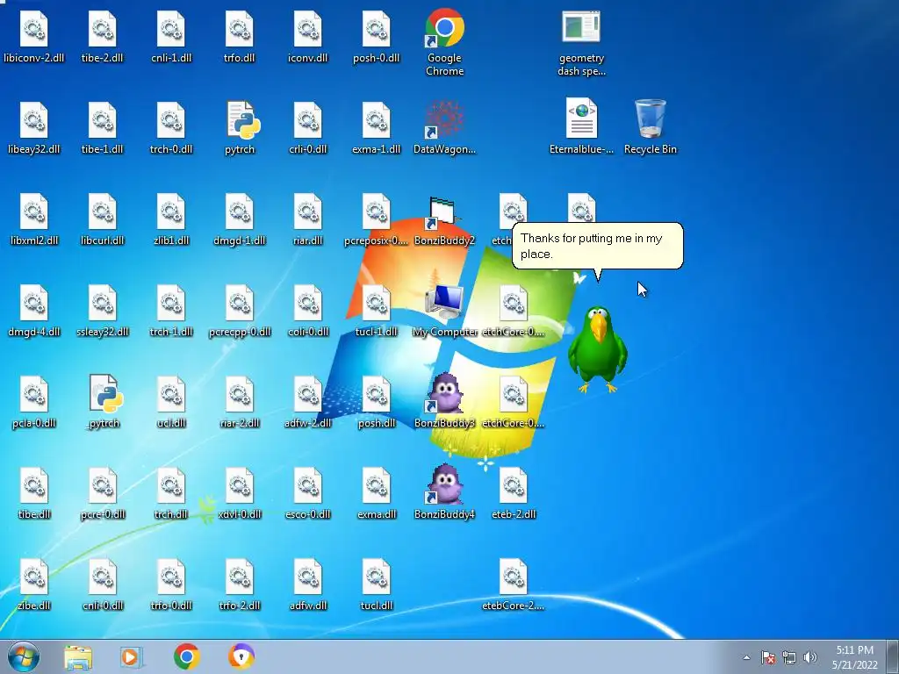899x674 pixels.
Task: Select libcurl.dll on the desktop
Action: click(x=103, y=219)
